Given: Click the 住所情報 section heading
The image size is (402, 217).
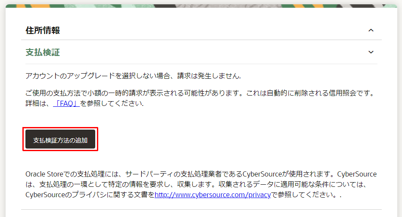Looking at the screenshot, I should [43, 30].
